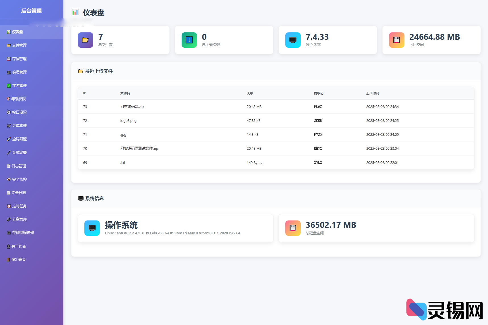
Task: Select the 订单管理 cart icon
Action: pyautogui.click(x=9, y=126)
